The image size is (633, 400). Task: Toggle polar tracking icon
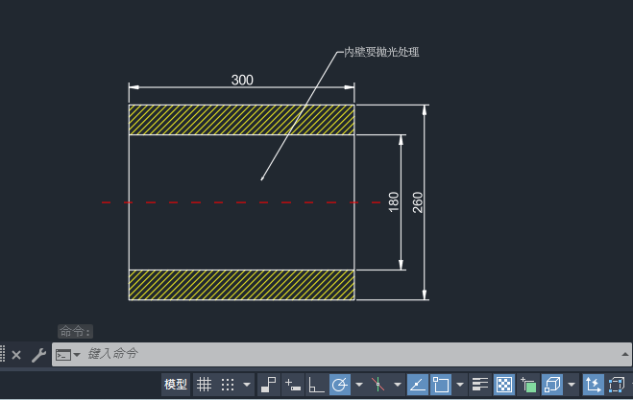point(340,385)
